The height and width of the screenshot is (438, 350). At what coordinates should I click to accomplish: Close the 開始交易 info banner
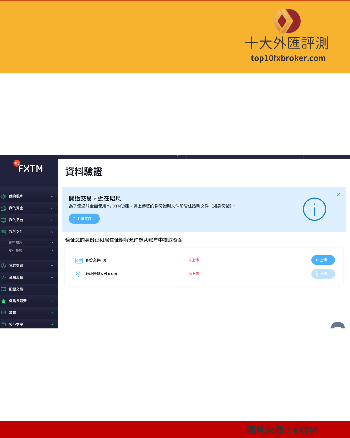(x=338, y=195)
